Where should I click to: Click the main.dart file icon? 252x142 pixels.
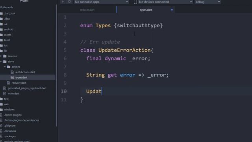pyautogui.click(x=4, y=93)
